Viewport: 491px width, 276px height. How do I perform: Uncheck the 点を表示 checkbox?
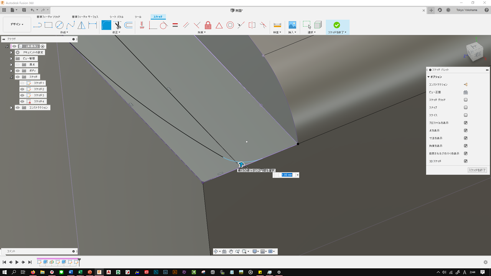click(466, 131)
